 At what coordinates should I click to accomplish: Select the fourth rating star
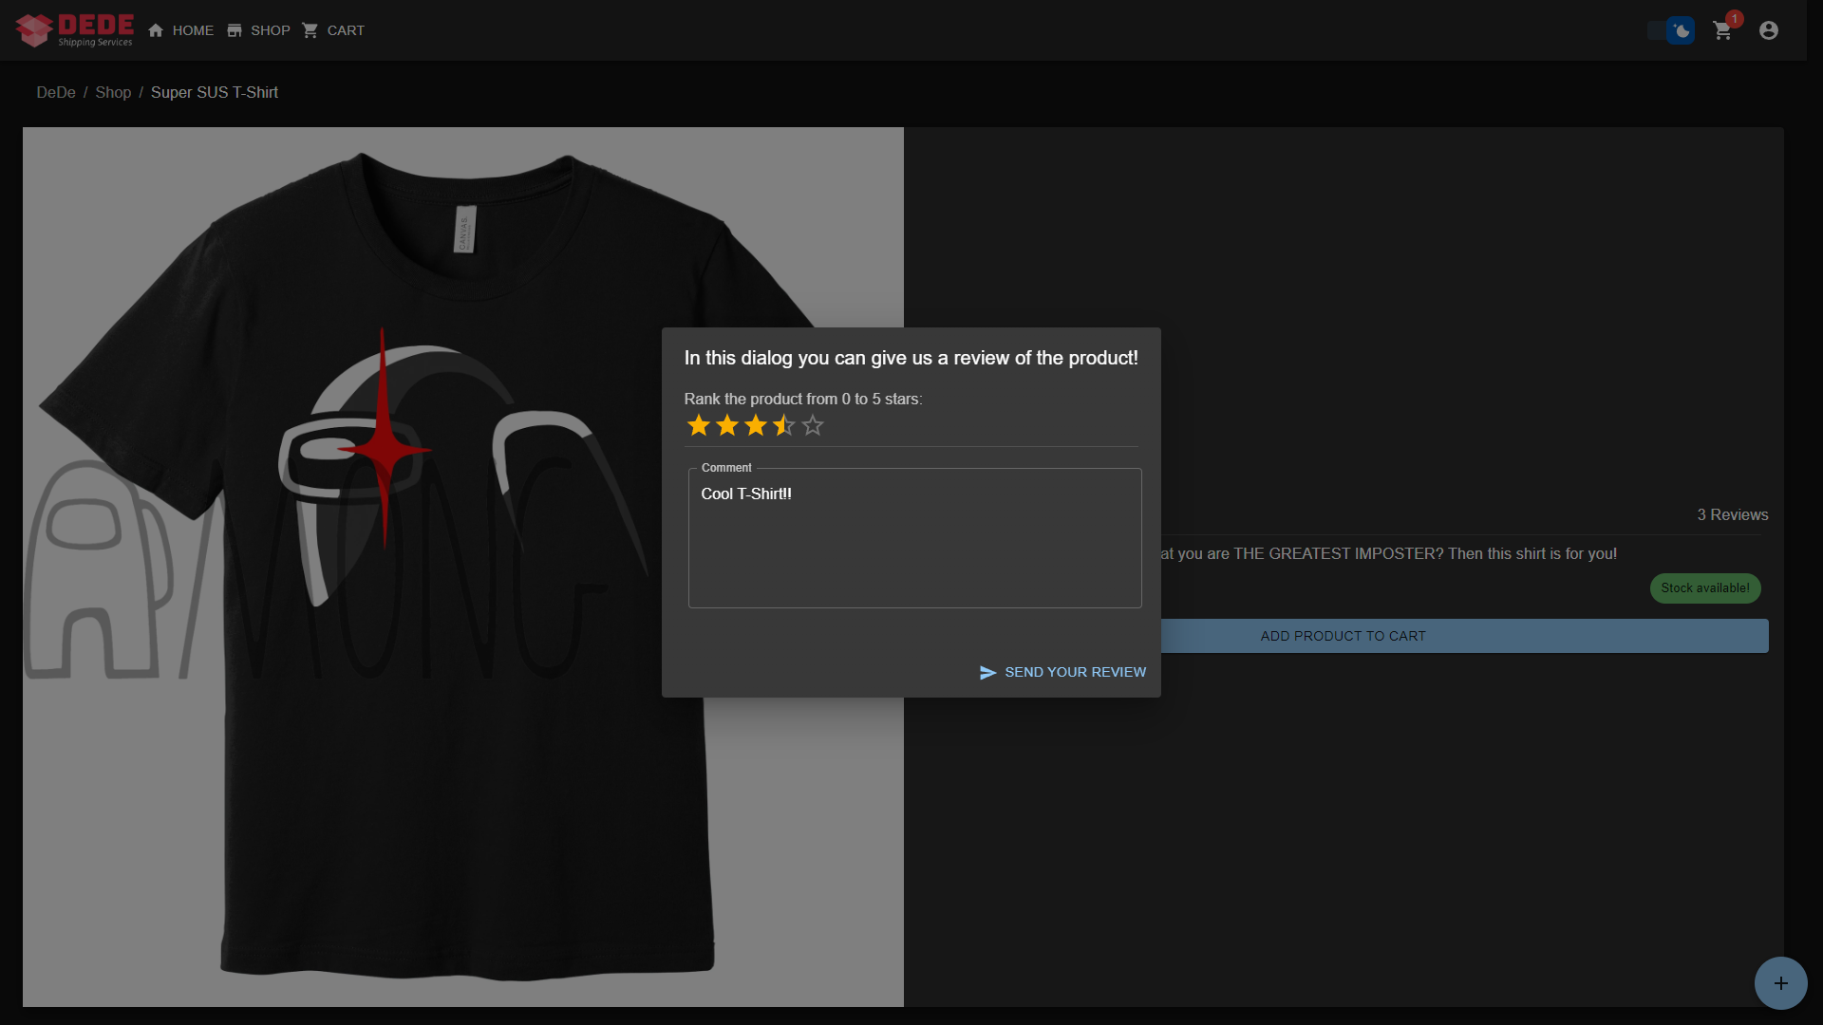784,426
